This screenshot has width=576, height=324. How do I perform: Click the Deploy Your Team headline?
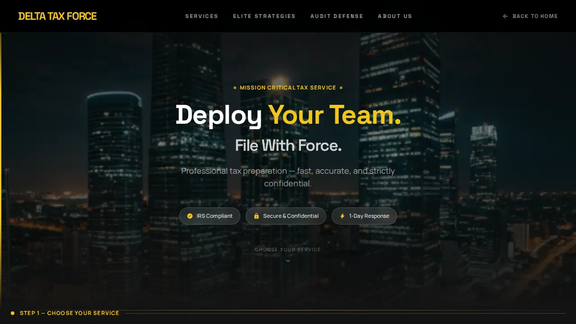[x=288, y=115]
